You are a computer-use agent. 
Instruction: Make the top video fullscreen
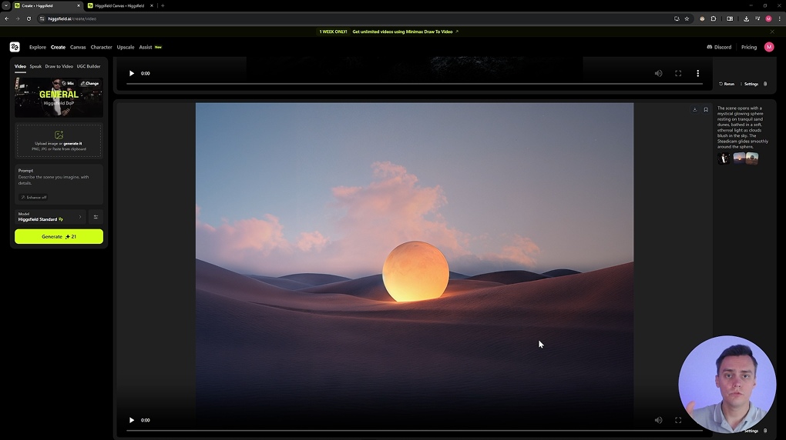[678, 73]
